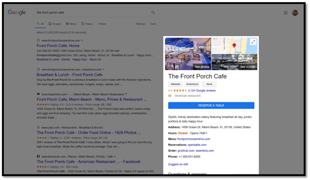This screenshot has height=180, width=310.
Task: Open the Happy Hour sitelink
Action: [80, 59]
